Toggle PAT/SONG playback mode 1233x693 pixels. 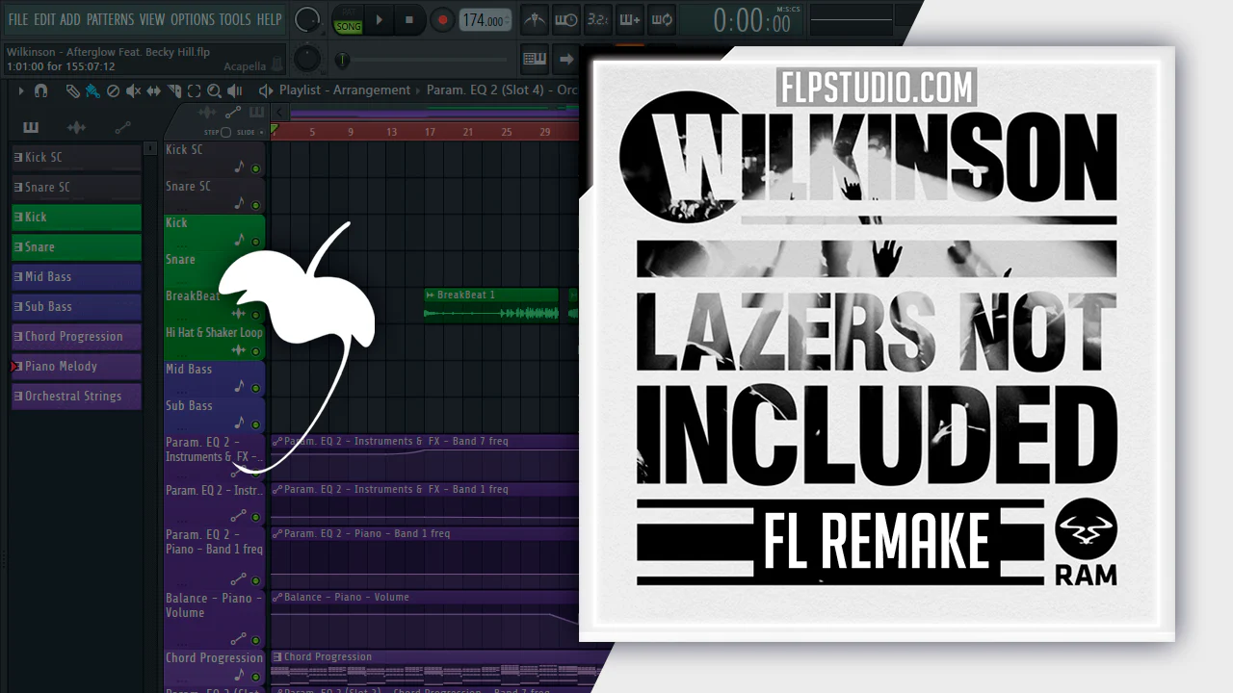point(348,20)
